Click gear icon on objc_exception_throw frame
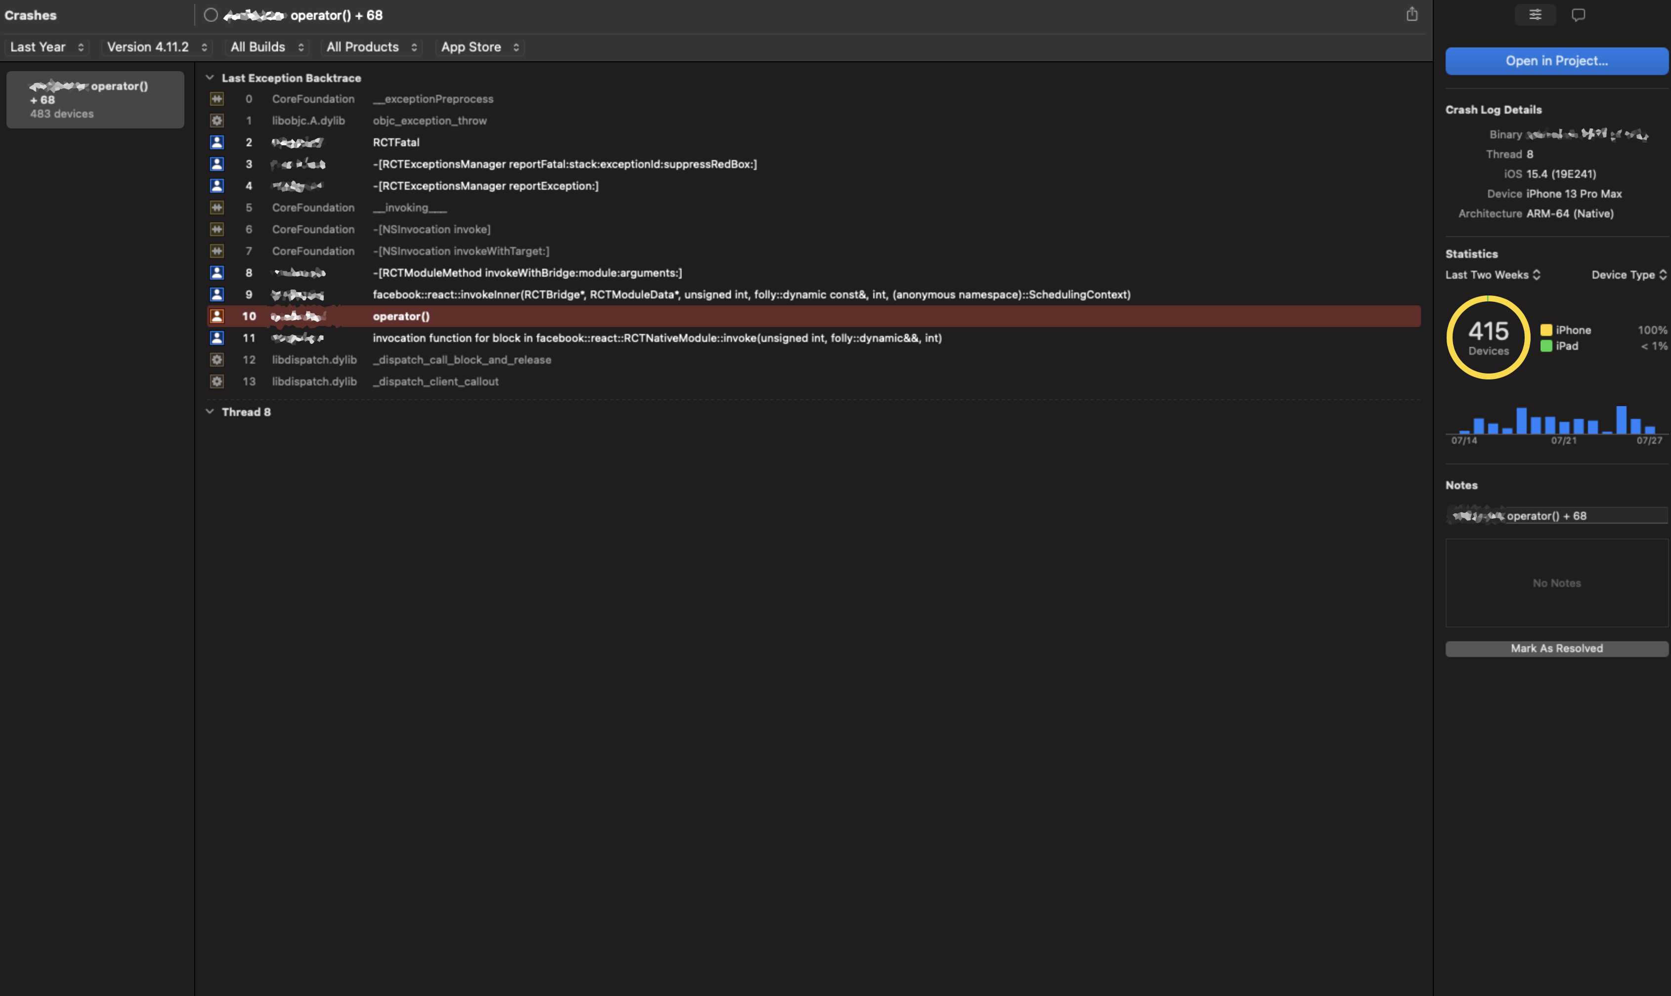 tap(216, 120)
